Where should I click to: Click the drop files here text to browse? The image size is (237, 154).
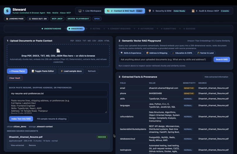coord(58,56)
